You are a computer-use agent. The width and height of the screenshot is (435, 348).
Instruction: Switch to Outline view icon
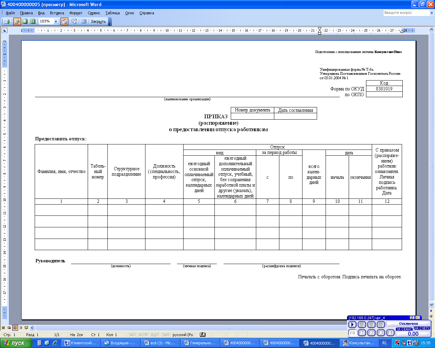click(x=21, y=328)
